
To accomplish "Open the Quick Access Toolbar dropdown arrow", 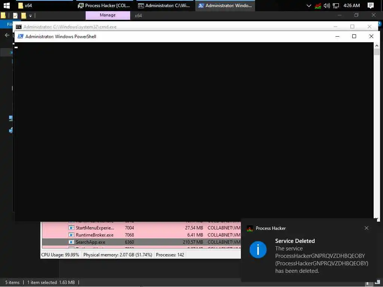I will tap(30, 16).
